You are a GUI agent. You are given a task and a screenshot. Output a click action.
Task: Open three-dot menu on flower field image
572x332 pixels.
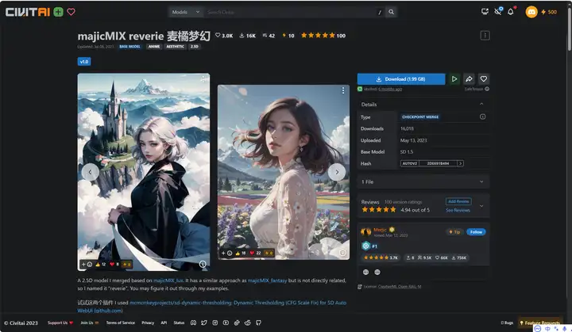[343, 90]
